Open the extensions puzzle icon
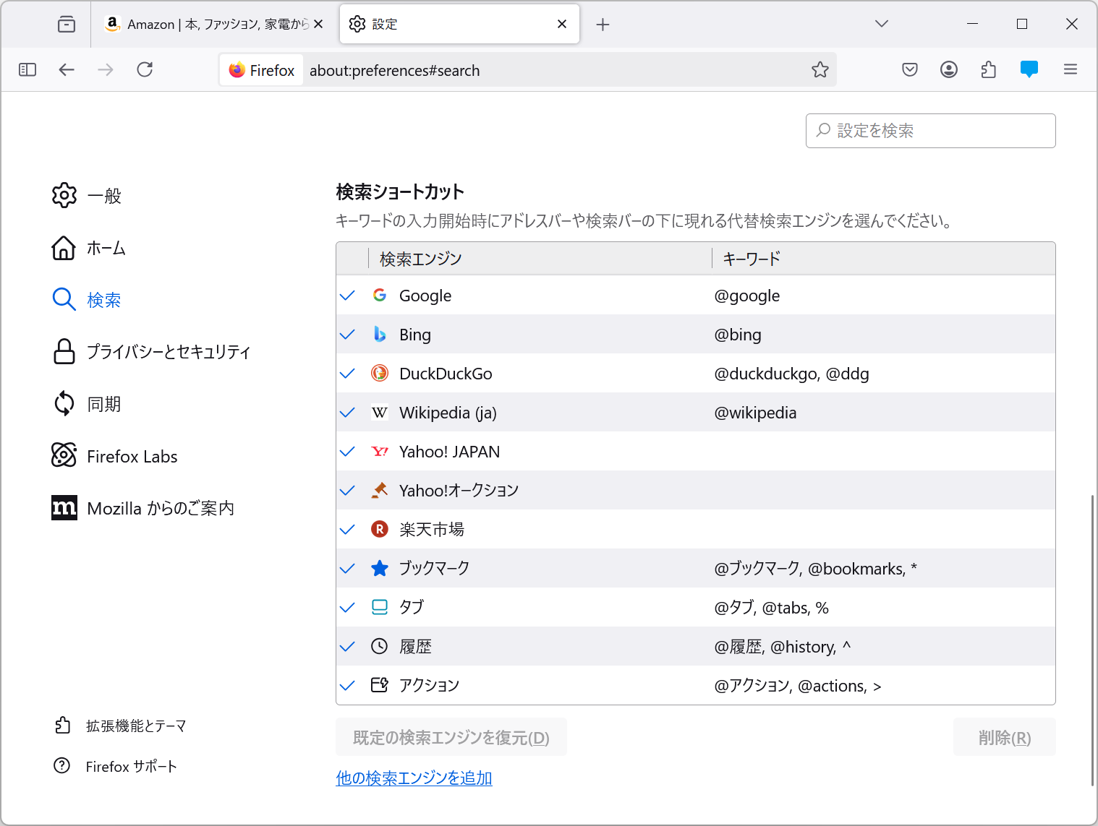 [x=989, y=69]
